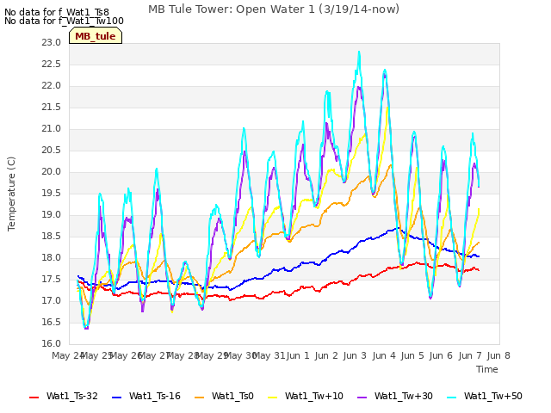Screen dimensions: 551x413
Task: Click the 19.5 y-axis tick label
Action: tap(52, 194)
